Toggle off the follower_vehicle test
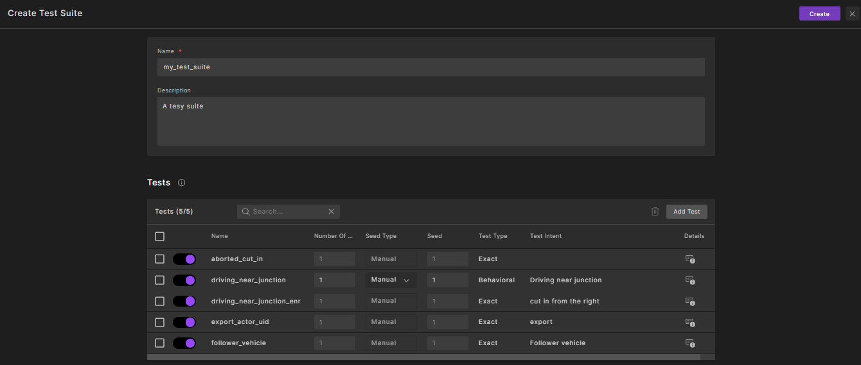This screenshot has height=365, width=861. [x=184, y=343]
